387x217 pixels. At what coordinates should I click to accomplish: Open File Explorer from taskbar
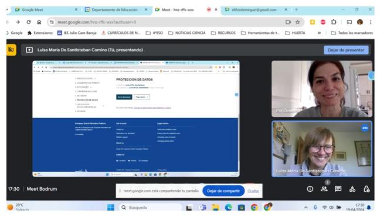[x=215, y=208]
